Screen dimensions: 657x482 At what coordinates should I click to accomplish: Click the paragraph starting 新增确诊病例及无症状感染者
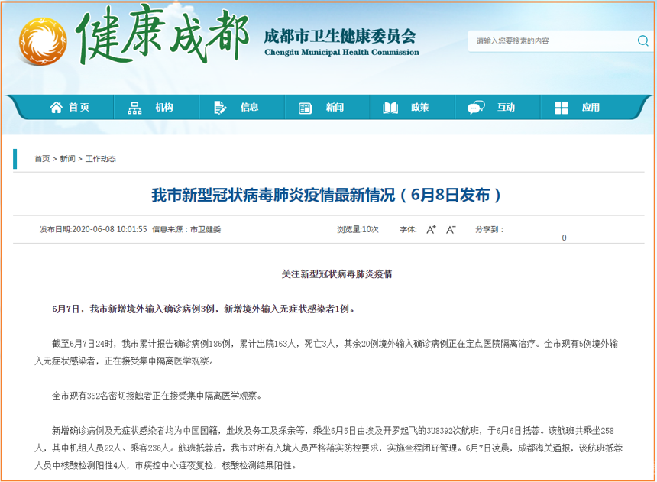[x=328, y=448]
